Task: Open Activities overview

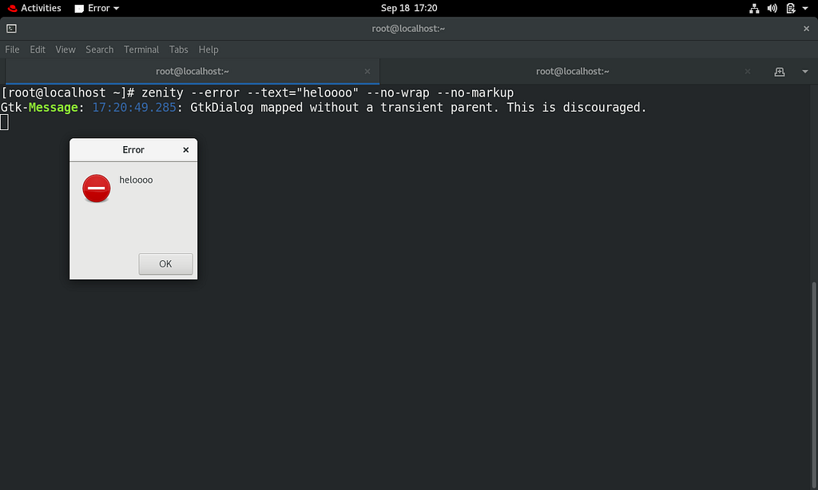Action: point(34,8)
